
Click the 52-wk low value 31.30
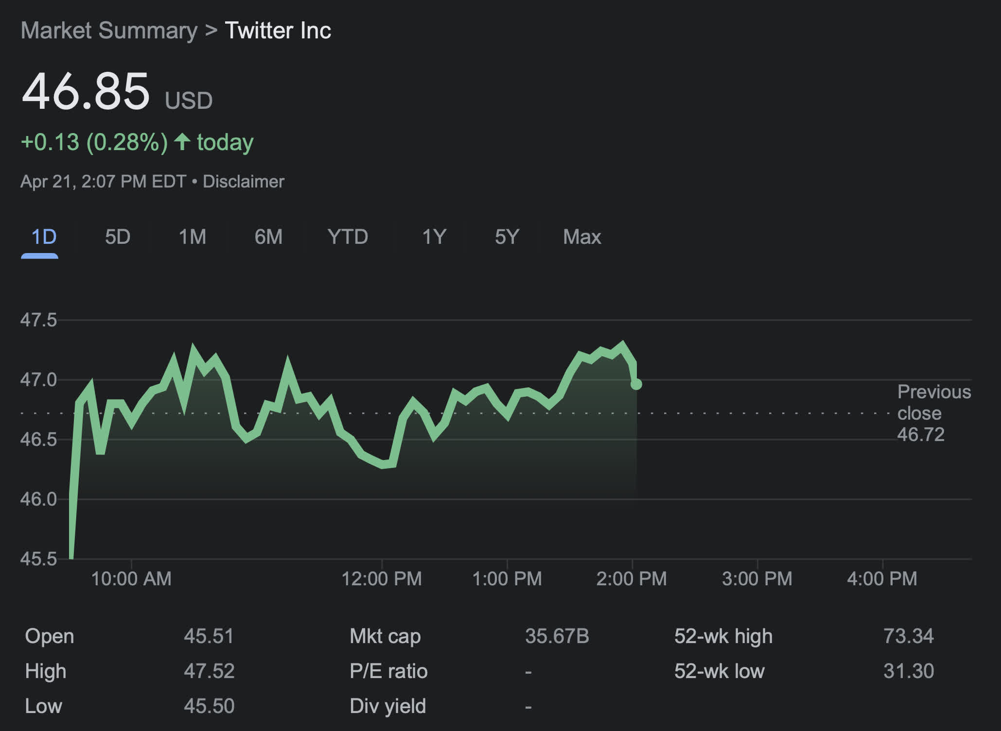click(x=908, y=671)
